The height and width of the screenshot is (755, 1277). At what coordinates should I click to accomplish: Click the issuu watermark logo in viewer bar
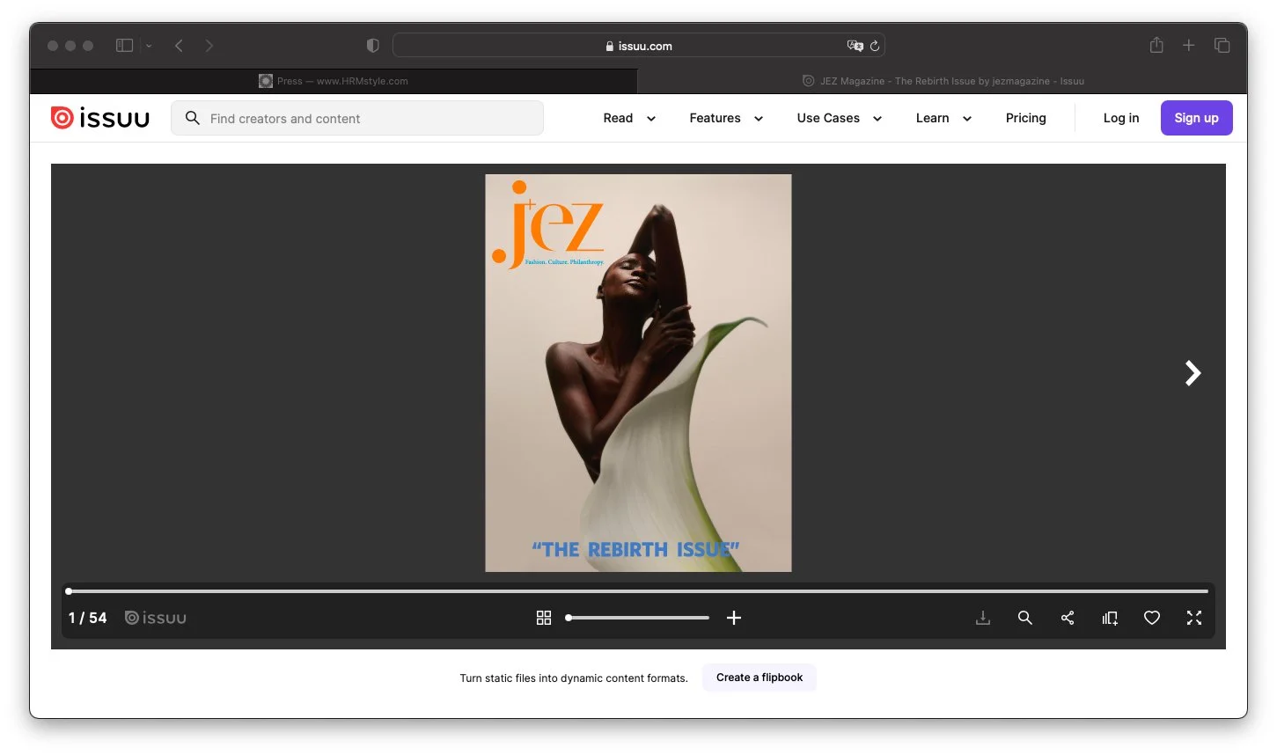pyautogui.click(x=156, y=618)
